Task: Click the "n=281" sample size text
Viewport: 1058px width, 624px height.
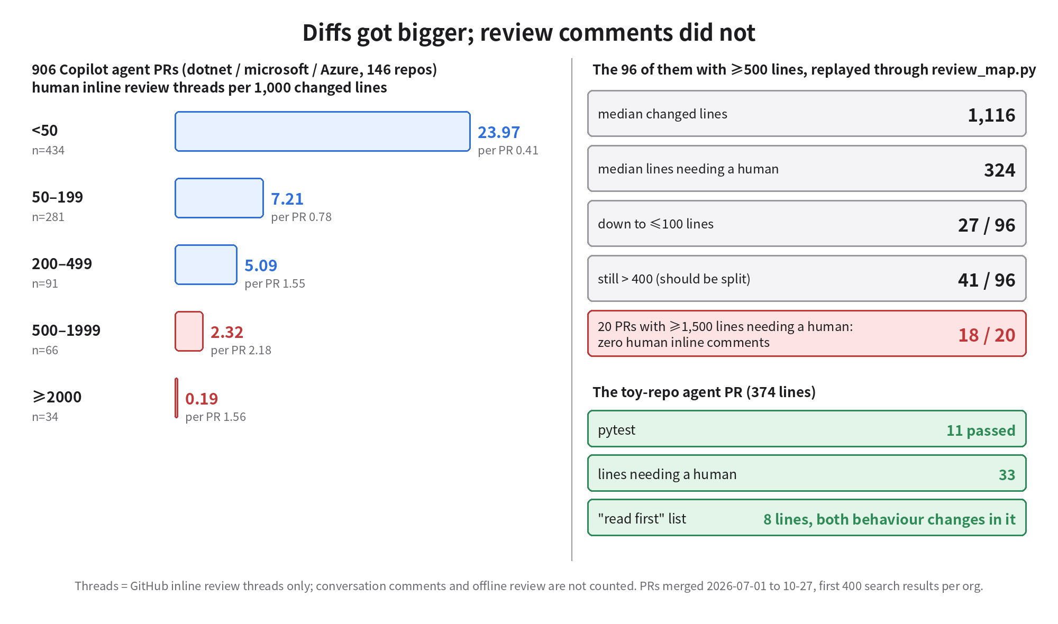Action: (x=48, y=217)
